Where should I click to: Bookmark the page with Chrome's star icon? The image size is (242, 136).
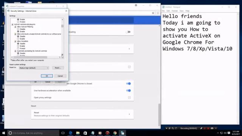click(153, 13)
